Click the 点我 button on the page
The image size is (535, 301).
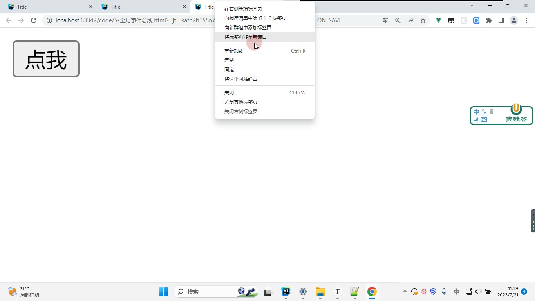pos(46,59)
